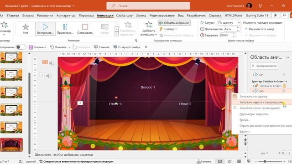This screenshot has height=164, width=292.
Task: Click the 'русский' language indicator
Action: click(31, 161)
